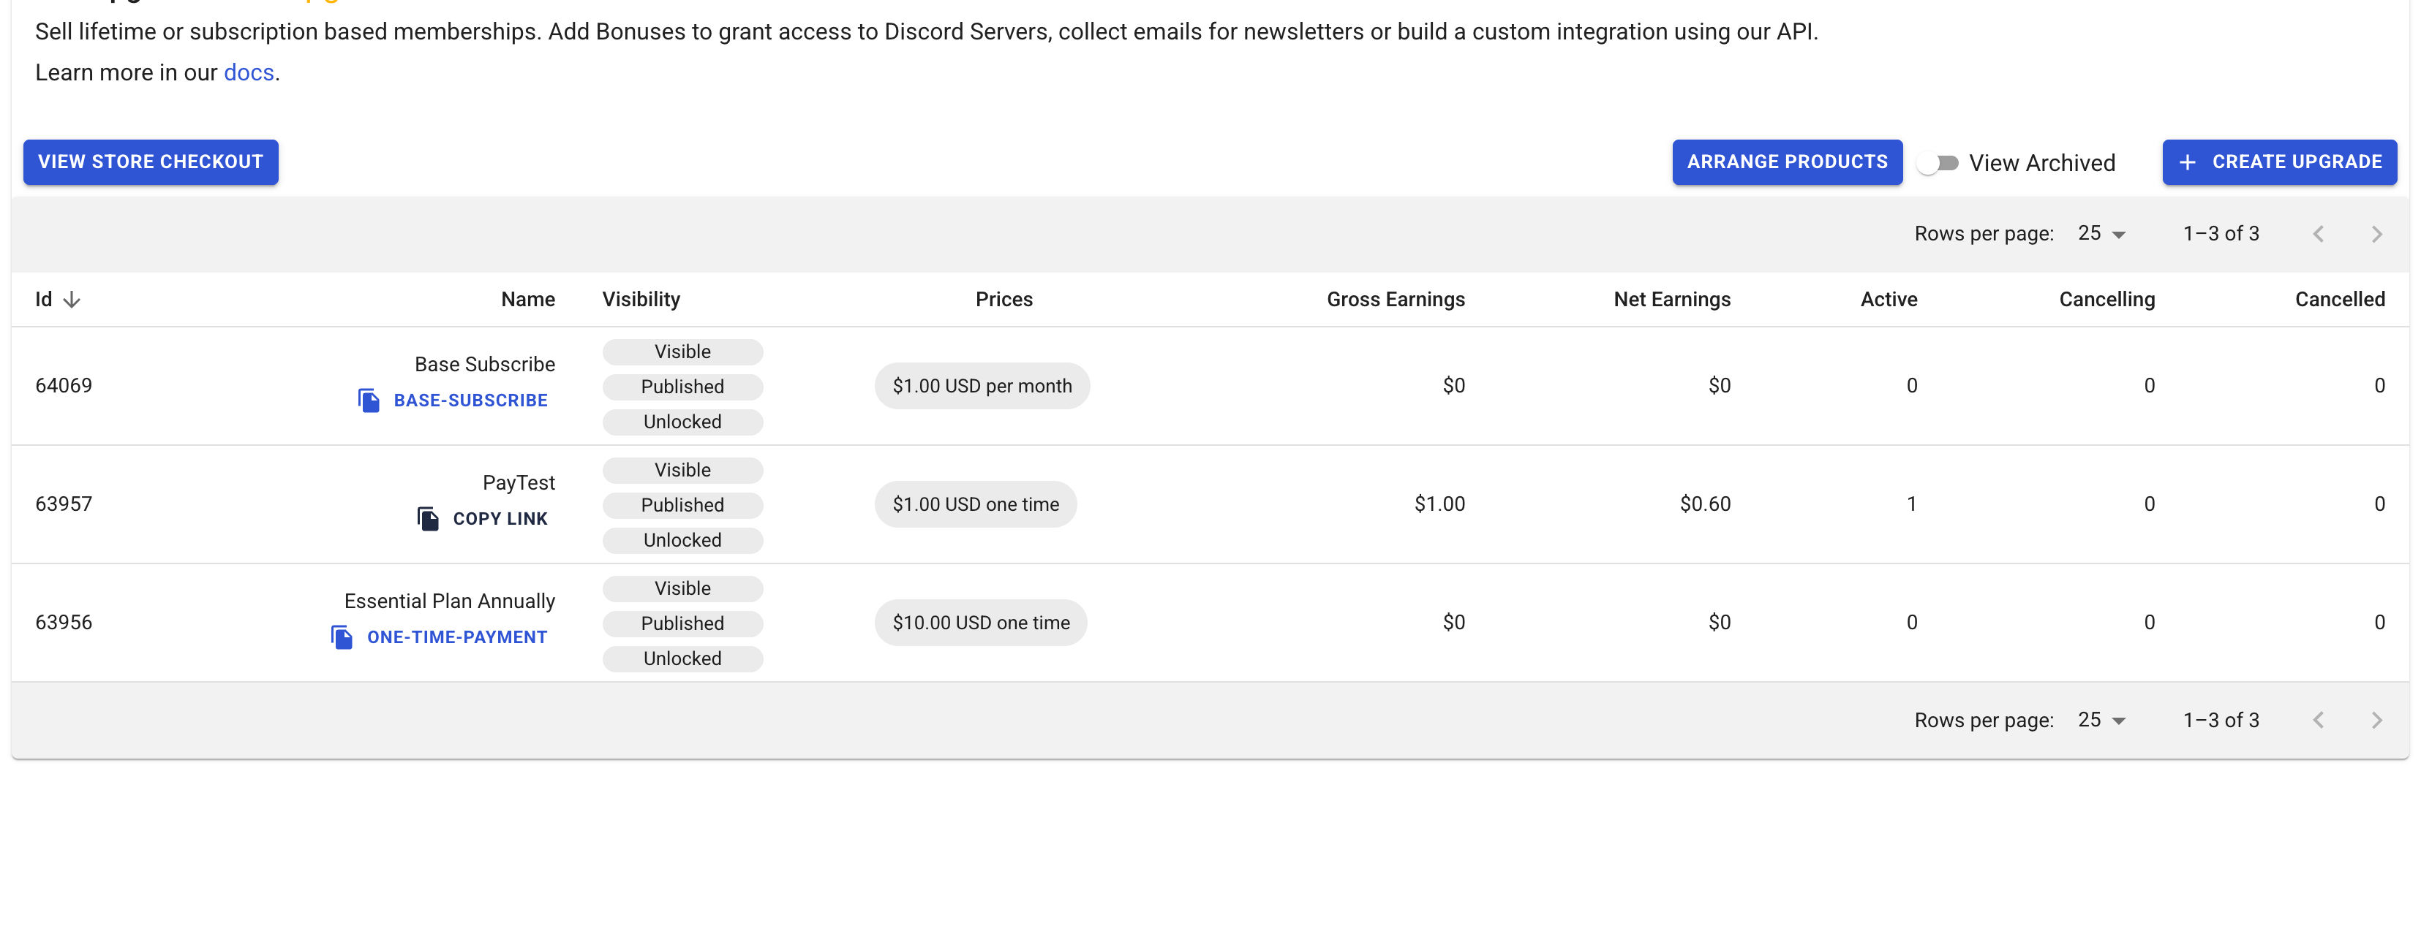The width and height of the screenshot is (2421, 934).
Task: Click the View Store Checkout button
Action: [x=151, y=162]
